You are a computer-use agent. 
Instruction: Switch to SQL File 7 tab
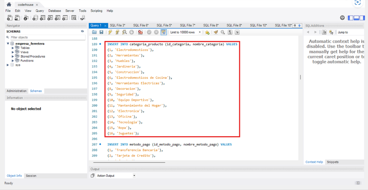pyautogui.click(x=187, y=25)
